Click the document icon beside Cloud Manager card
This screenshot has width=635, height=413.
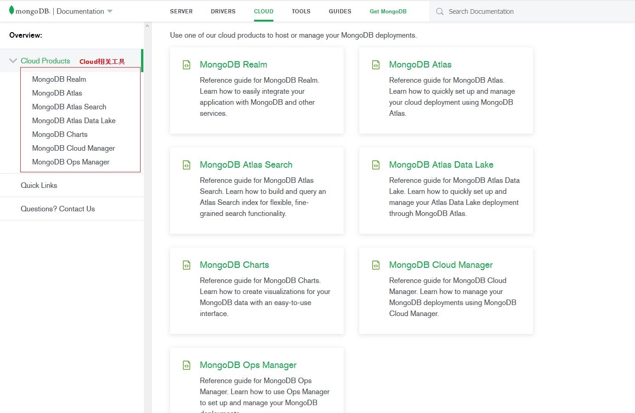point(376,265)
